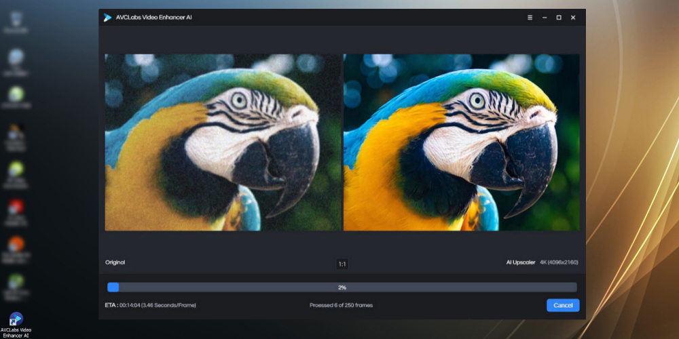Open the hamburger menu in title bar
The width and height of the screenshot is (679, 339).
point(530,18)
